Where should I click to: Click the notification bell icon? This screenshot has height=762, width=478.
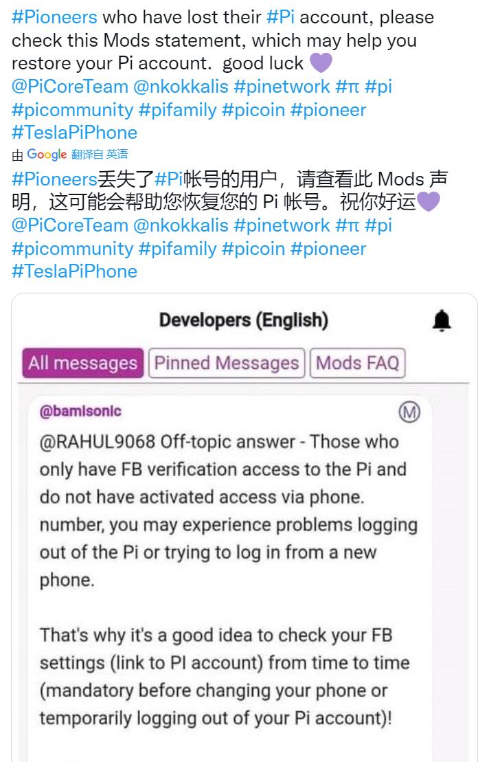pyautogui.click(x=442, y=321)
